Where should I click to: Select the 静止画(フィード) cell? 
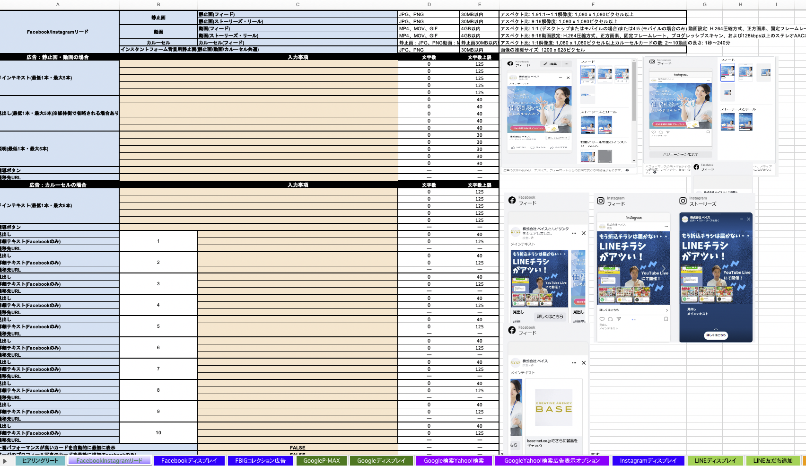(x=298, y=14)
